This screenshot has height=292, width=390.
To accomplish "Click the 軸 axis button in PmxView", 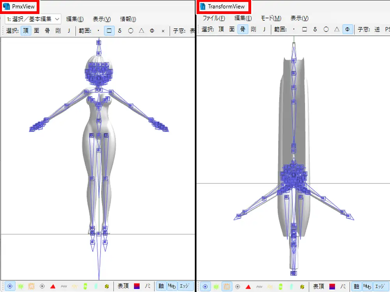I will tap(161, 286).
